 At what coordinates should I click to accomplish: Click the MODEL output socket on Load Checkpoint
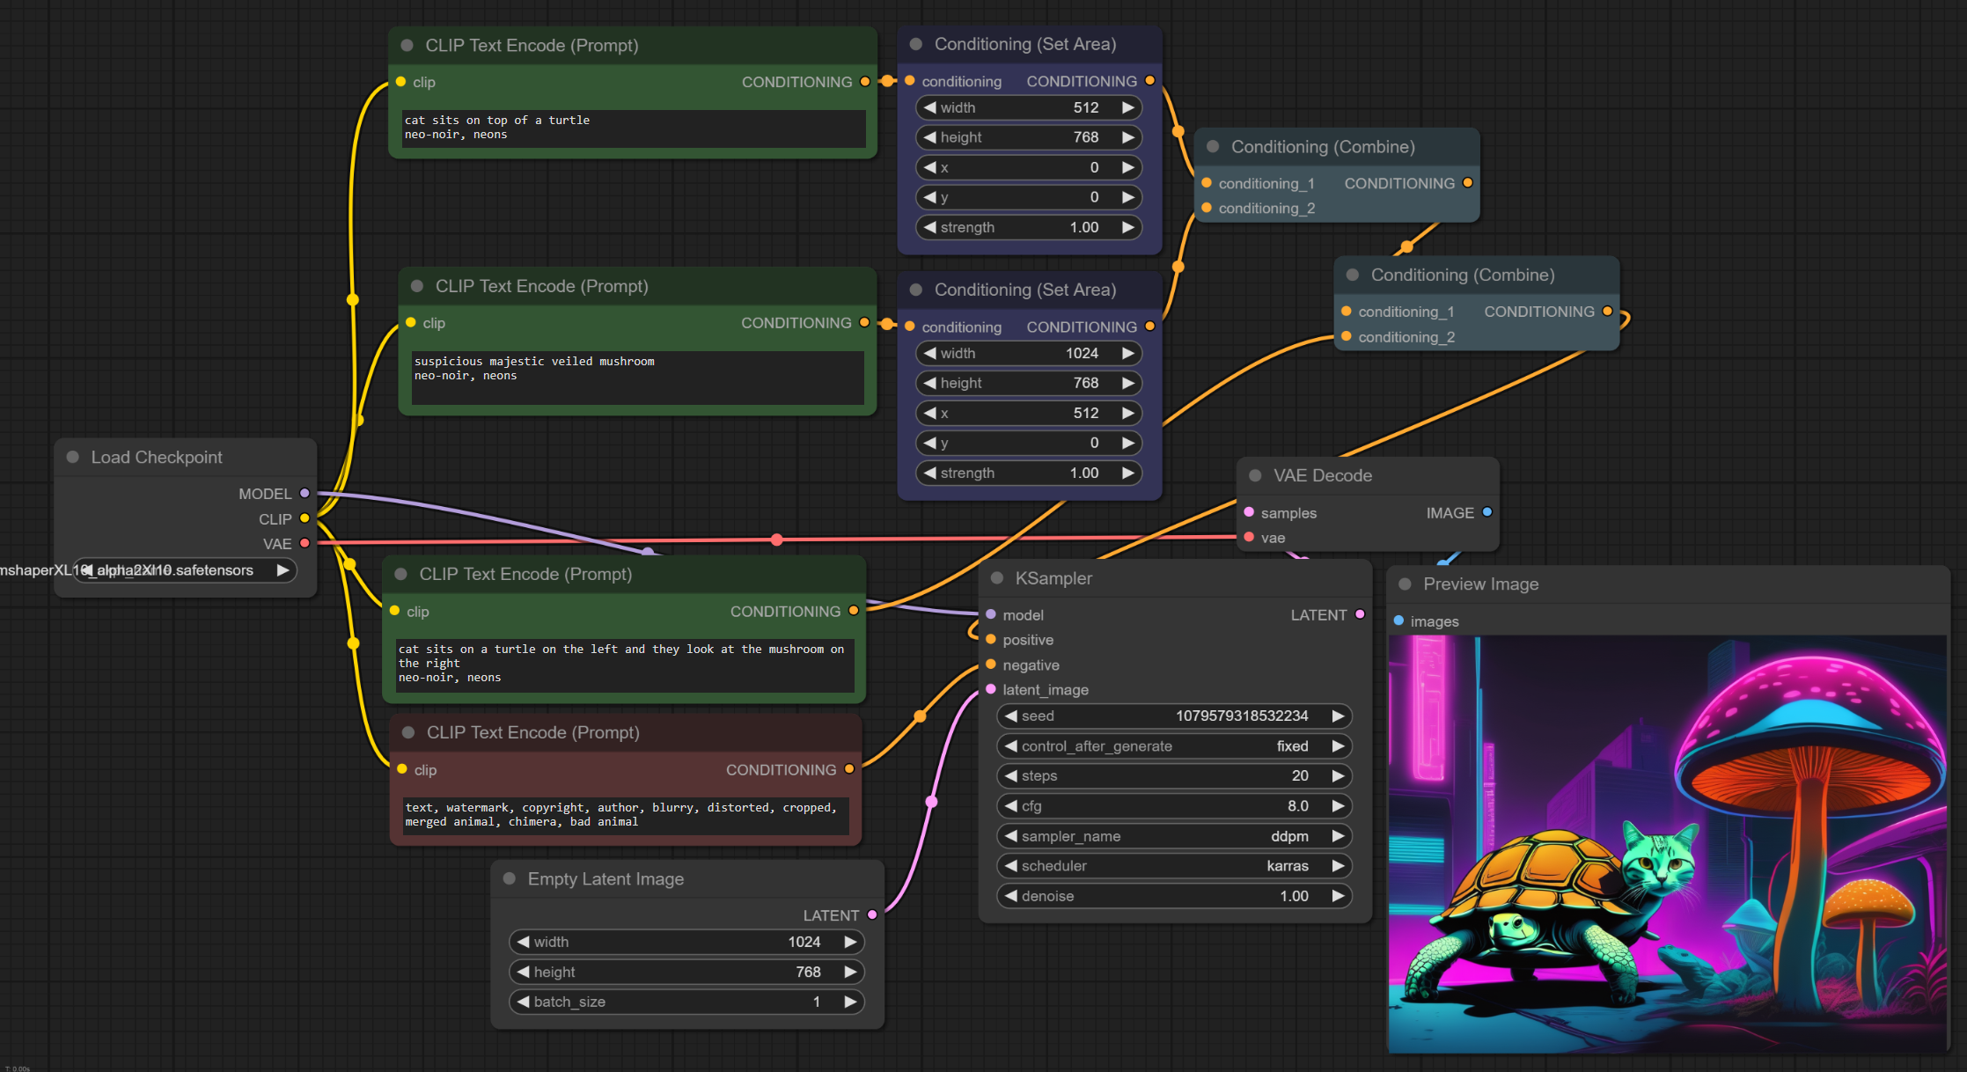pyautogui.click(x=305, y=493)
